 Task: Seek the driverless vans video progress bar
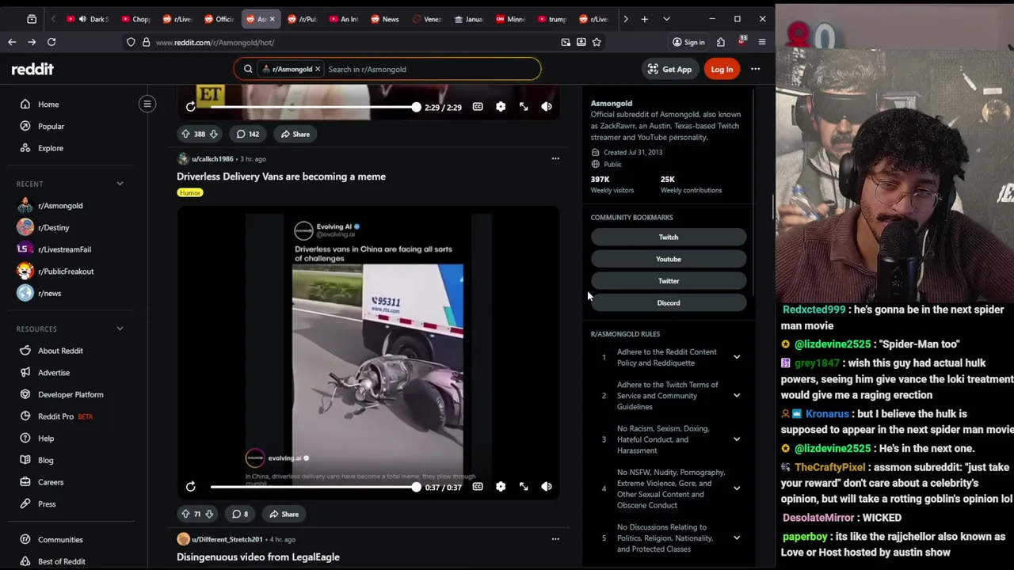click(313, 487)
